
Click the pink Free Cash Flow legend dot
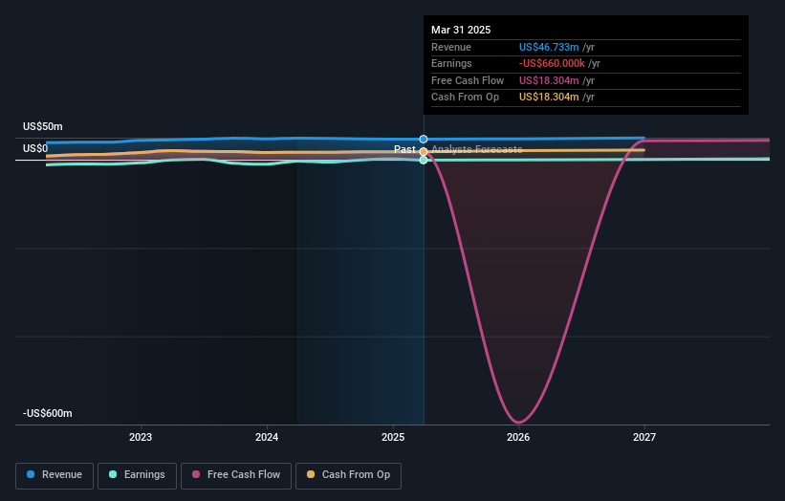point(196,474)
